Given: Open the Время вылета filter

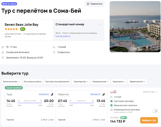Looking at the screenshot, I should pos(137,82).
